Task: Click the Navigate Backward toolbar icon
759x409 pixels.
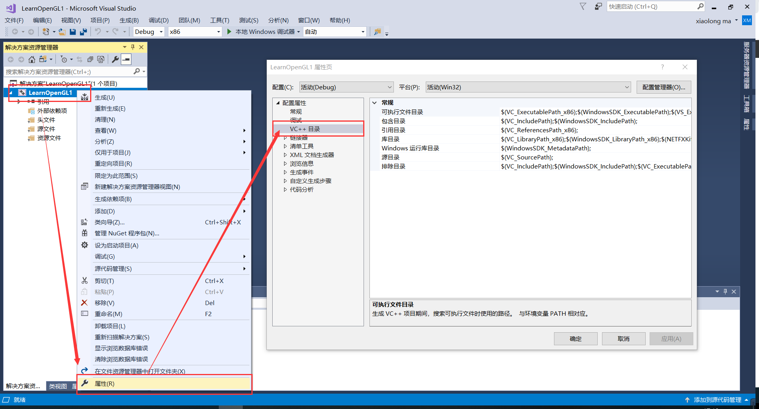Action: [15, 32]
